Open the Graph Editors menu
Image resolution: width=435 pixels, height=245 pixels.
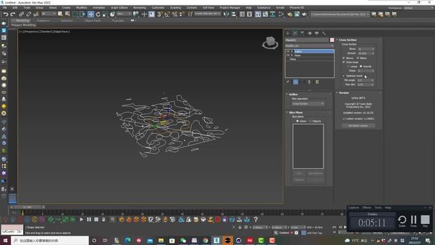[120, 7]
